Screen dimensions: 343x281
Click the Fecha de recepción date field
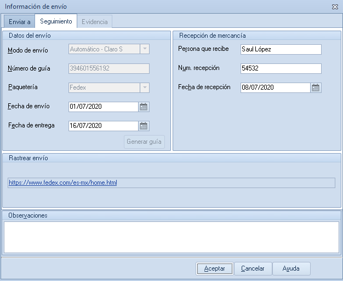[276, 87]
